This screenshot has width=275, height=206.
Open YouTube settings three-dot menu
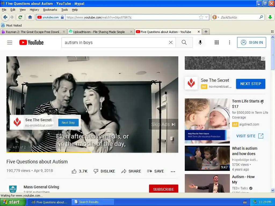(x=229, y=42)
